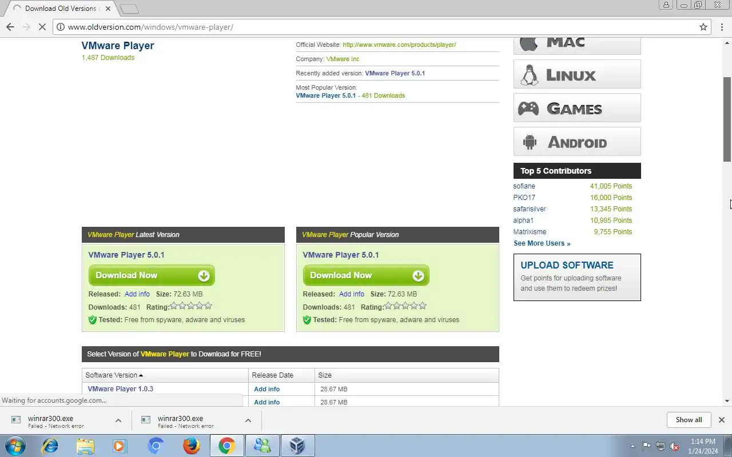Click the 1,487 Downloads text
The image size is (732, 457).
pos(108,58)
